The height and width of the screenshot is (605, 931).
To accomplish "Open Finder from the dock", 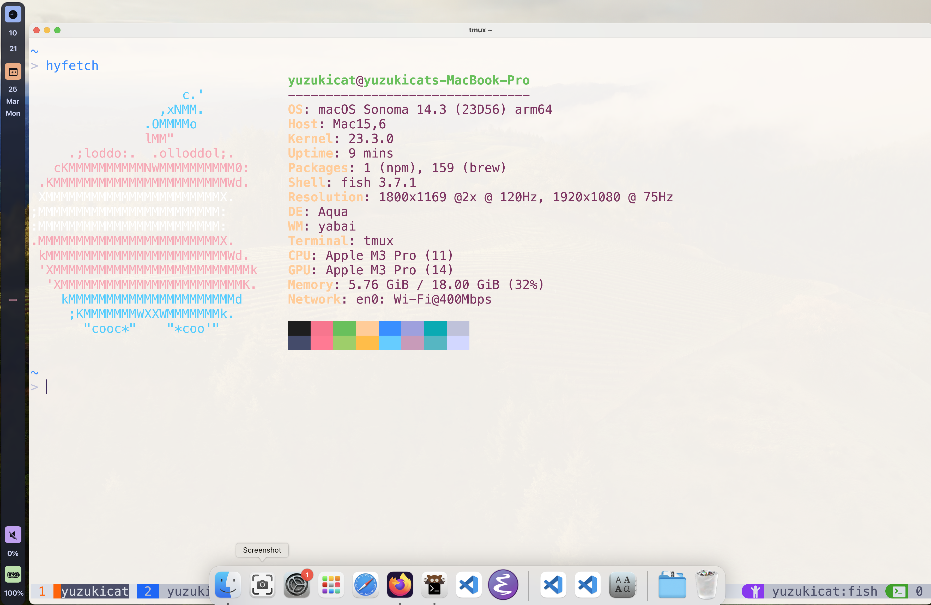I will (228, 584).
